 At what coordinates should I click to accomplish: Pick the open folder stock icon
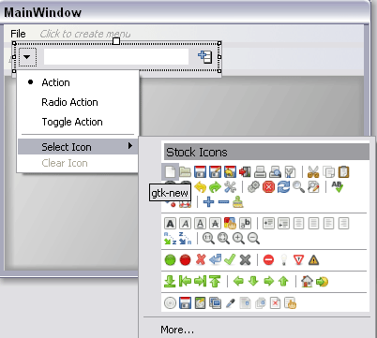[x=185, y=171]
